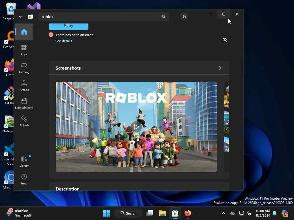This screenshot has height=220, width=294.
Task: Open Firefox from the taskbar
Action: coord(187,213)
